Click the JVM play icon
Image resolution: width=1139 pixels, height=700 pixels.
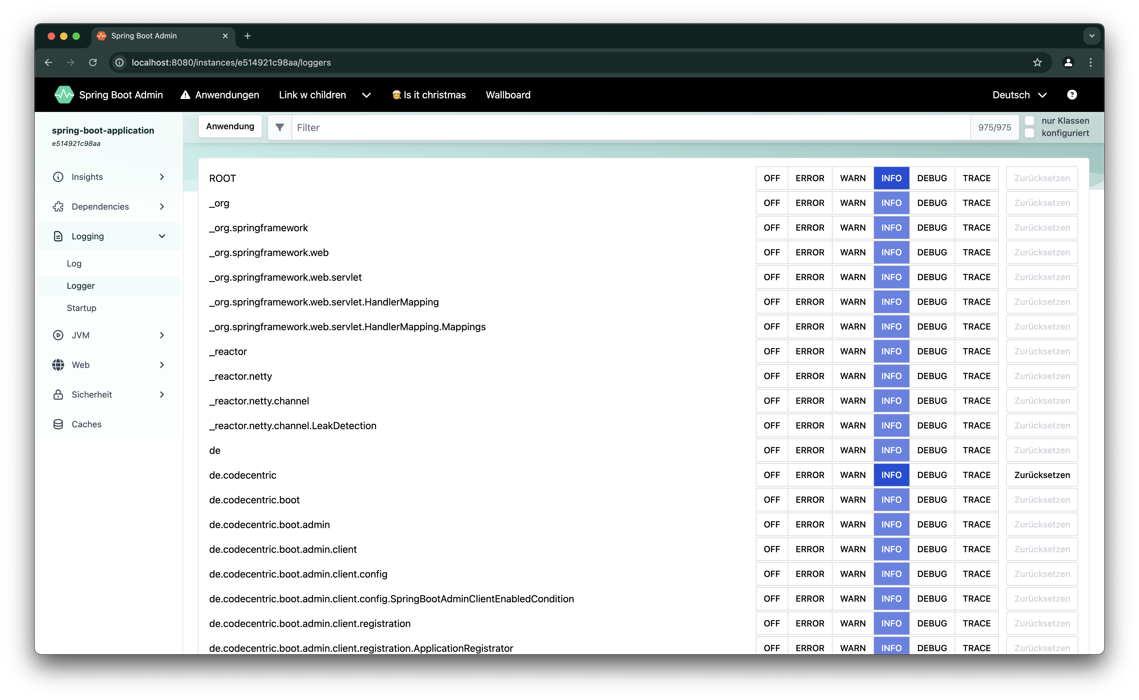coord(58,335)
